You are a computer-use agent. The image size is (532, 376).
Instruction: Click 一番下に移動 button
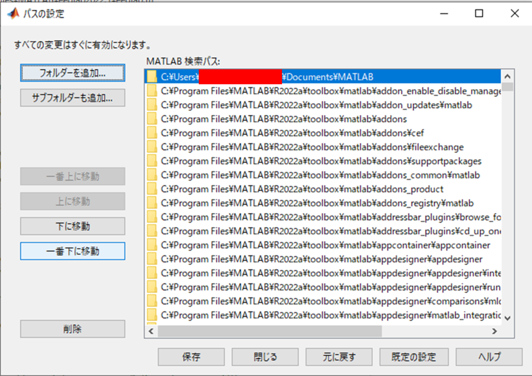[x=73, y=251]
